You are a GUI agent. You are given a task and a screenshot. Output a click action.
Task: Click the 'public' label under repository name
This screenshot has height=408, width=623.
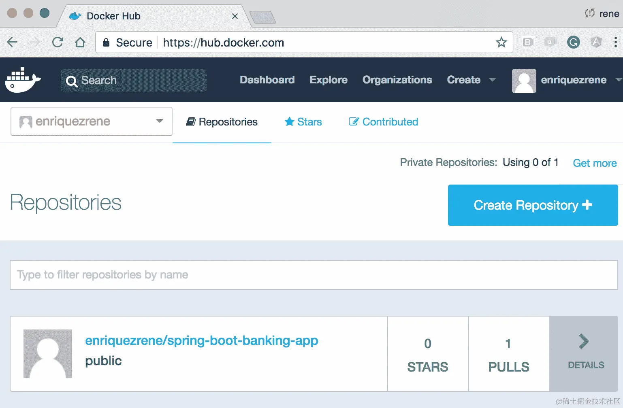click(103, 361)
